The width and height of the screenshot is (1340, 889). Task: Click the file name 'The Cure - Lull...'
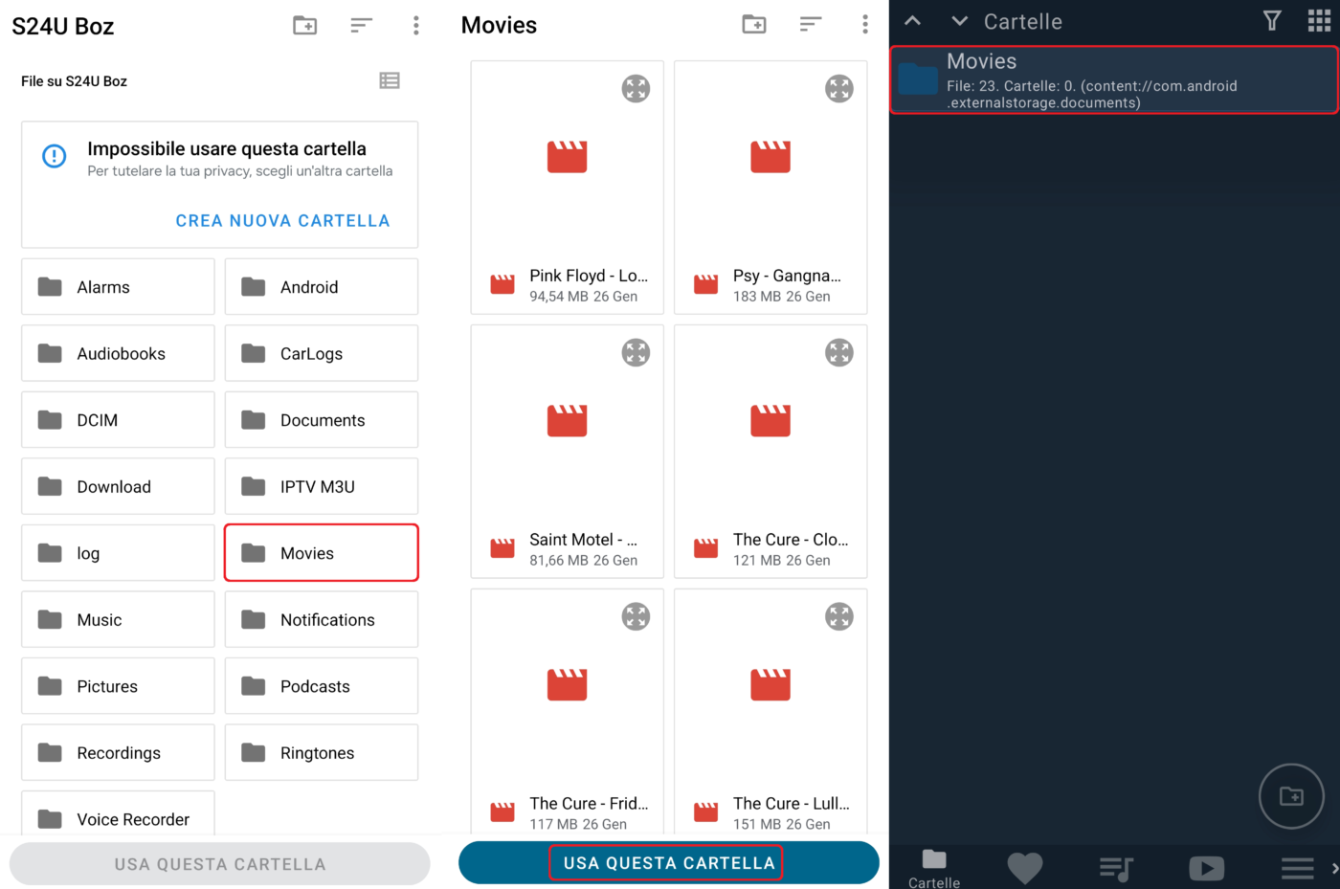792,804
